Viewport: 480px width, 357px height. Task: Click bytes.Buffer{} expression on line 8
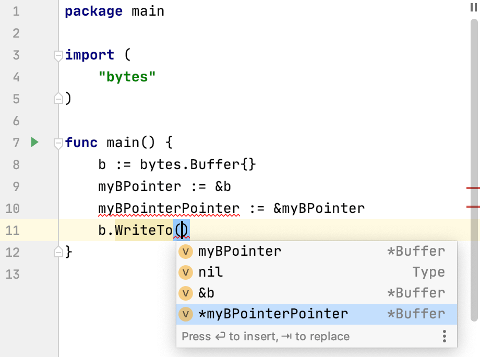click(198, 165)
